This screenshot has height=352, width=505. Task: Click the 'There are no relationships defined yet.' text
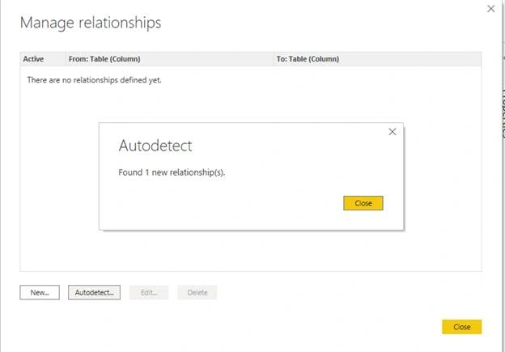(94, 80)
